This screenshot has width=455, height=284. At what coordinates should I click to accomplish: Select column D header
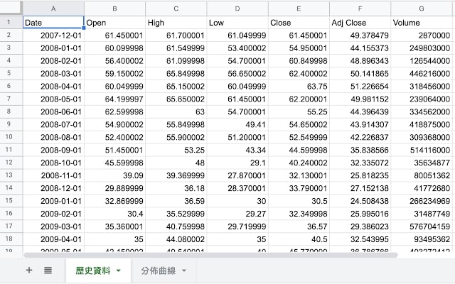pos(237,9)
